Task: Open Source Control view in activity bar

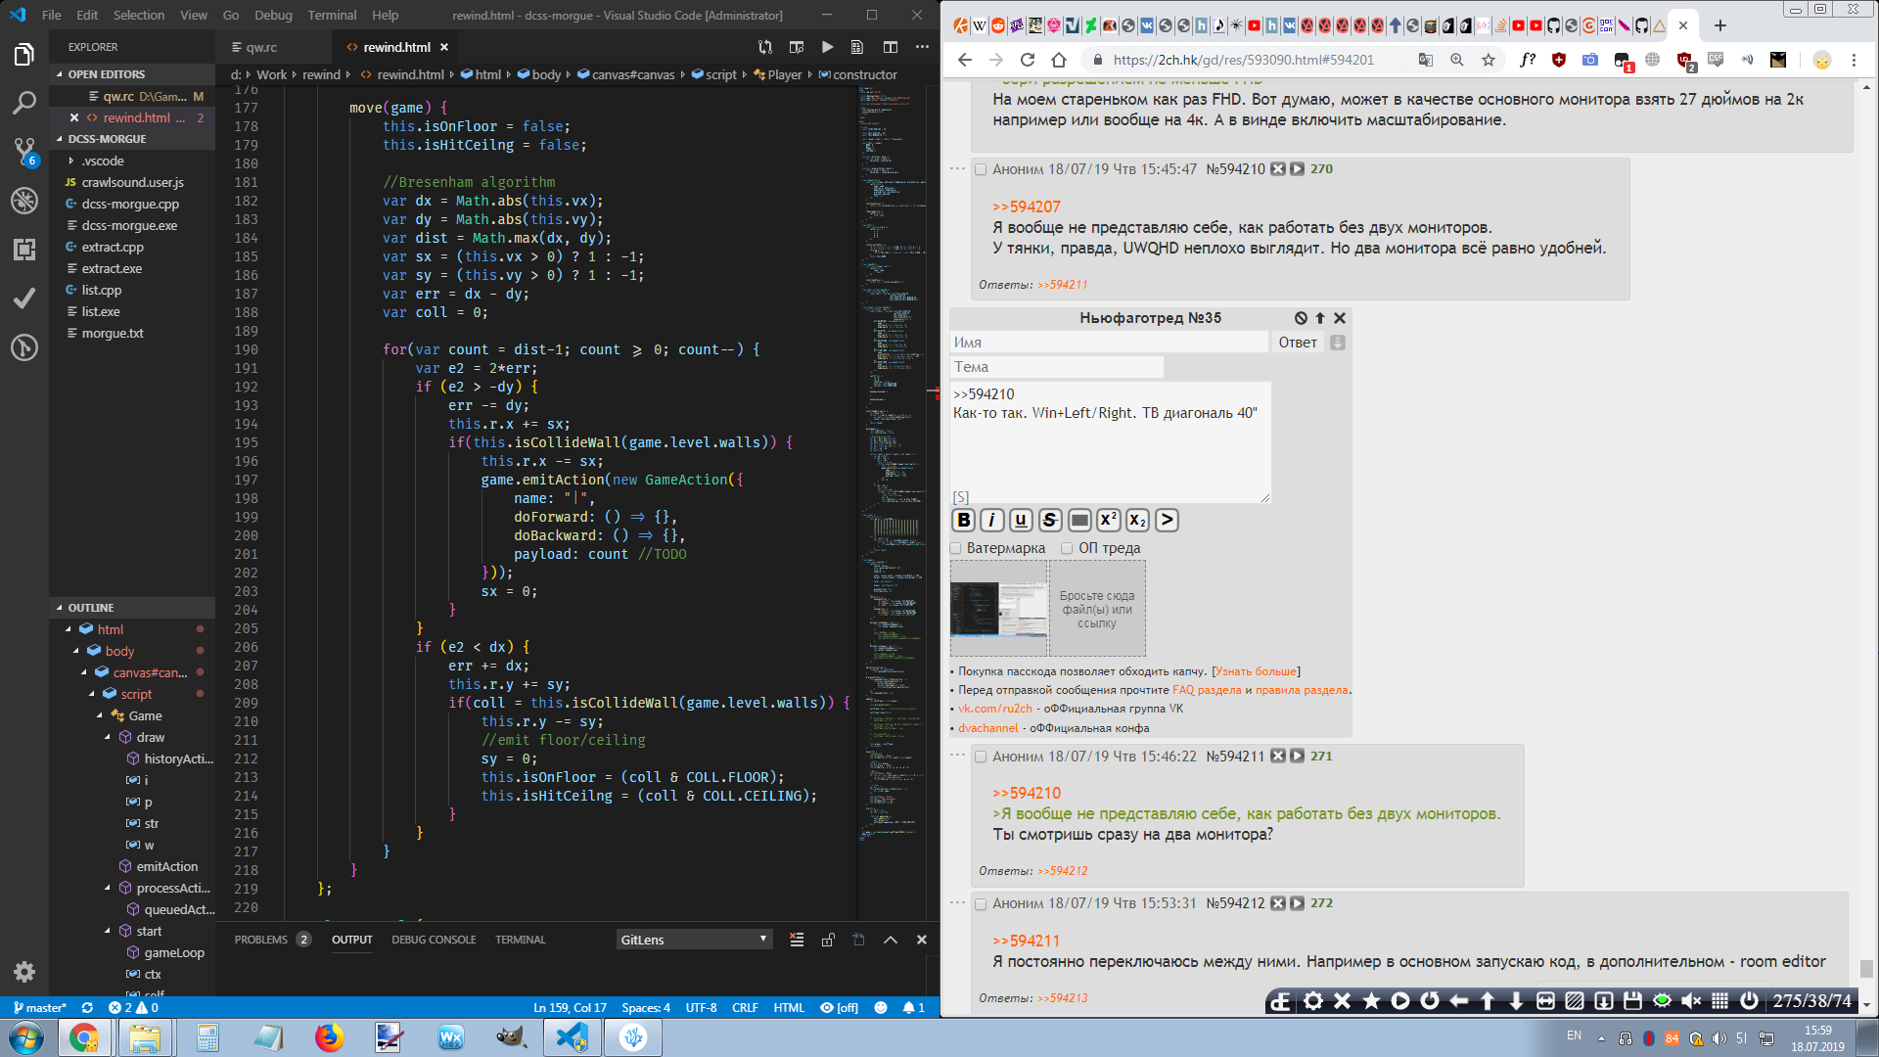Action: [24, 151]
